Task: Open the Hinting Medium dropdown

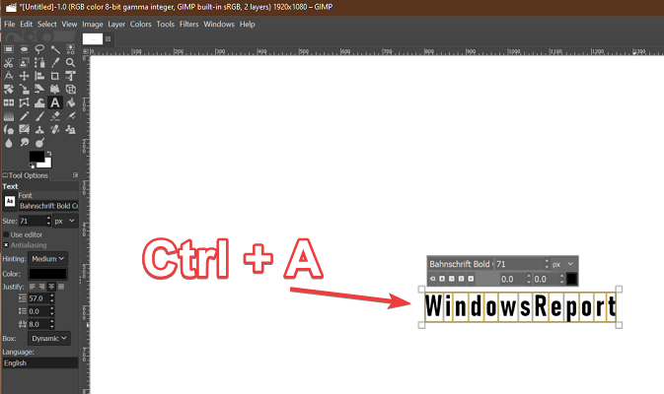Action: [x=48, y=259]
